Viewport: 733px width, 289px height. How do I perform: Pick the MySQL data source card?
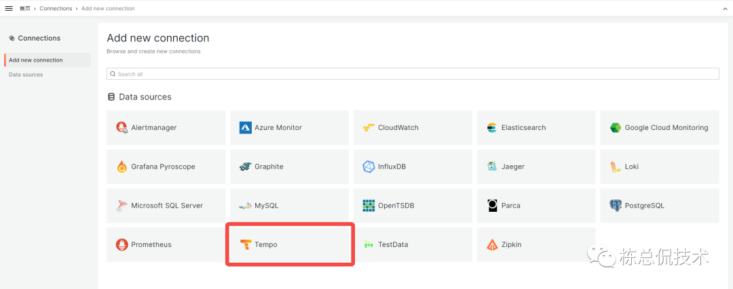coord(289,206)
